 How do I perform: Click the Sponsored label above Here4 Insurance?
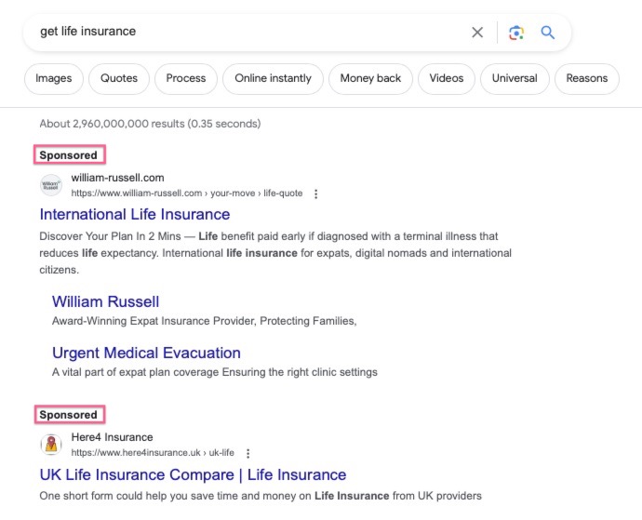[68, 415]
